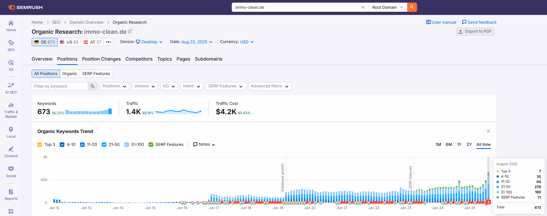Image resolution: width=547 pixels, height=216 pixels.
Task: Click the orange search magnifier button
Action: [412, 7]
